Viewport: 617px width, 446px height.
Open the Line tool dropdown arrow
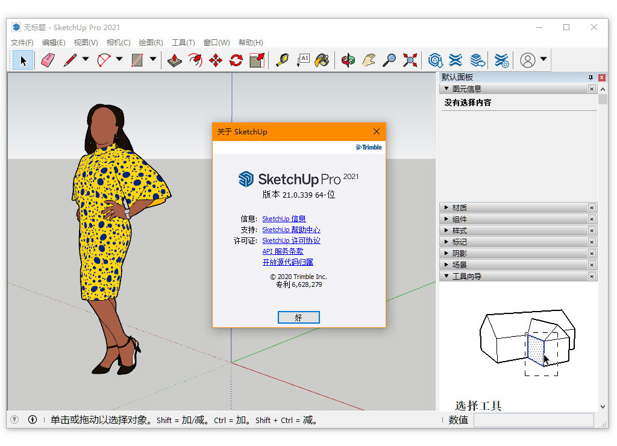[86, 59]
